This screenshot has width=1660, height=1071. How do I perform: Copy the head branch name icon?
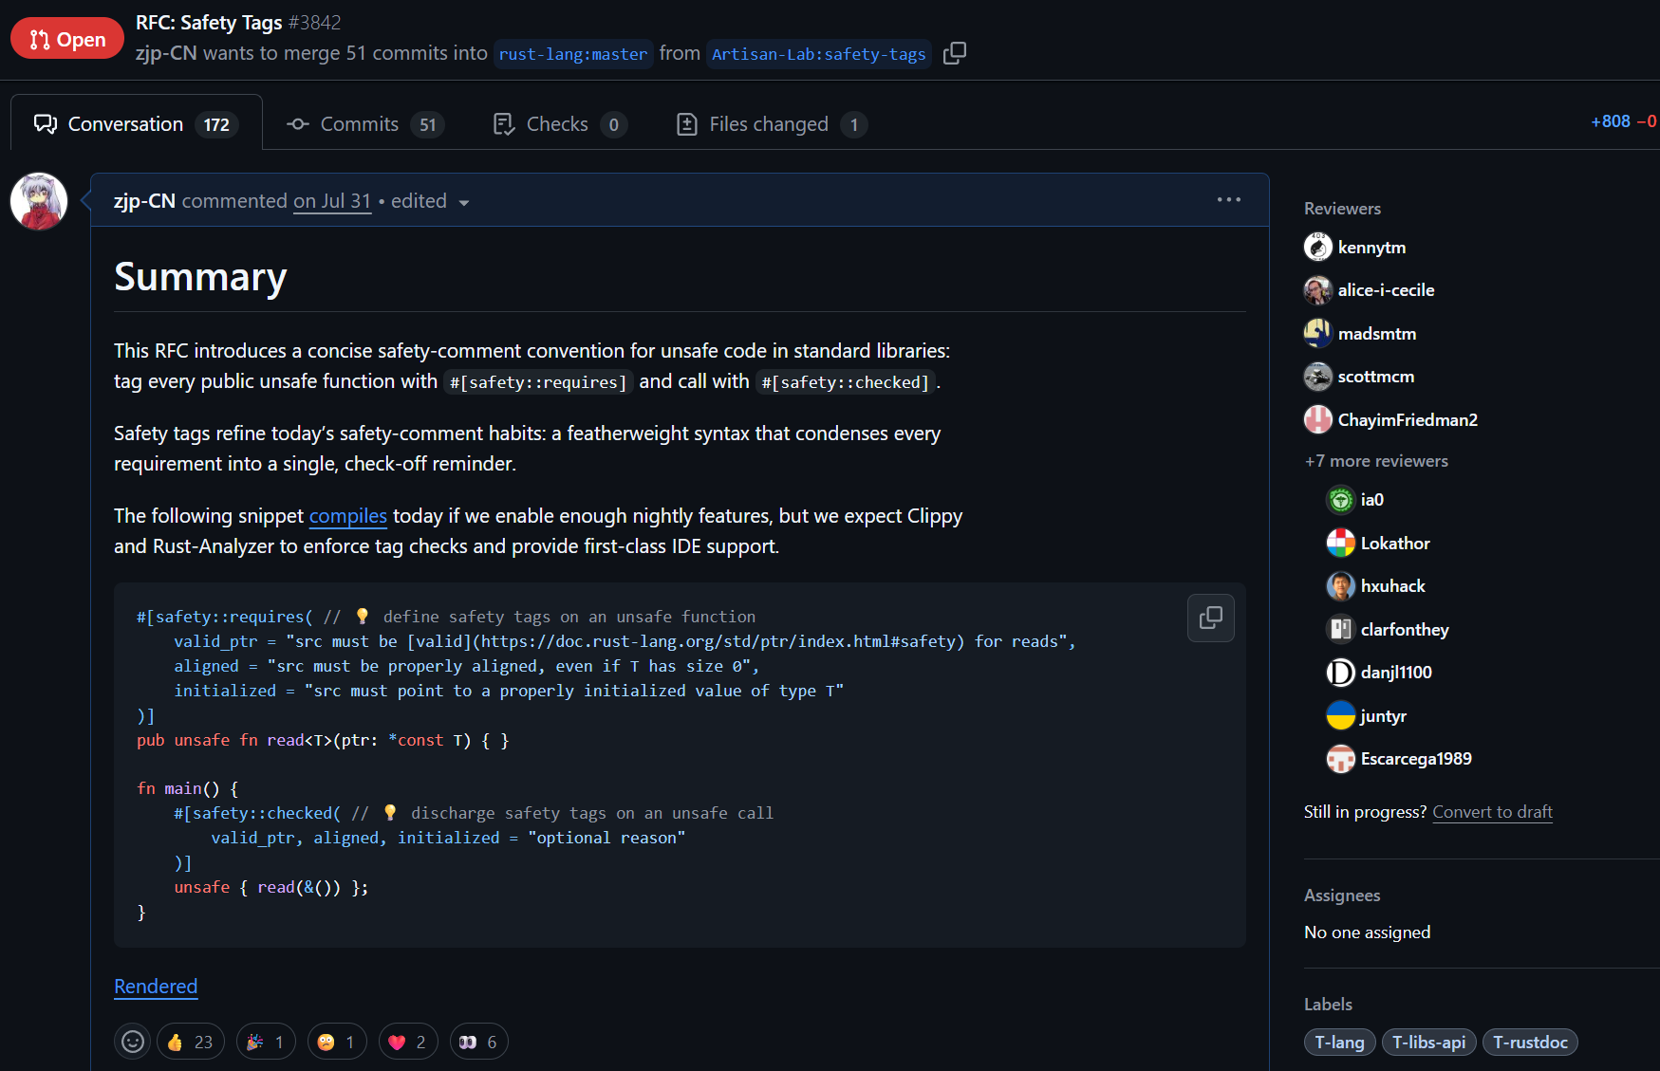955,53
